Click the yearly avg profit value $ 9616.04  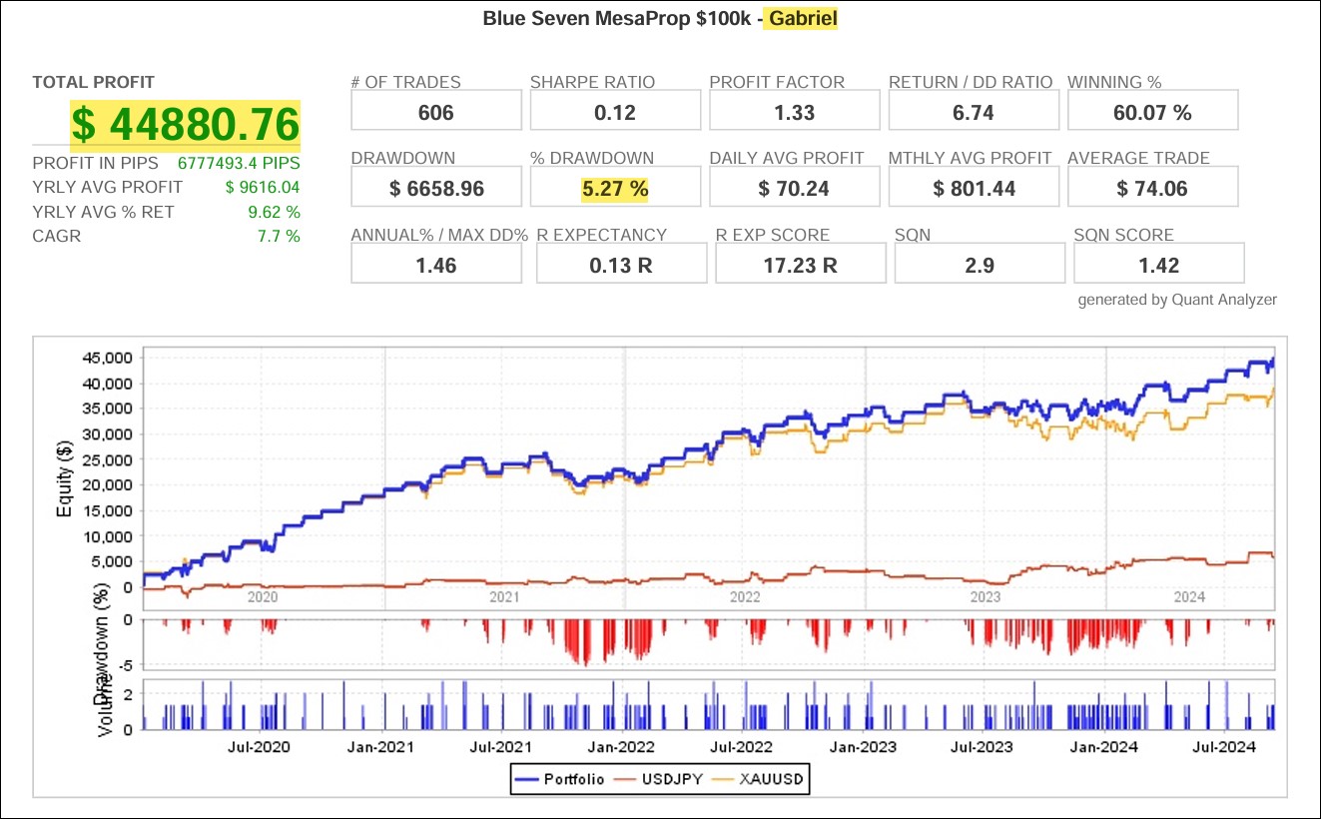(x=263, y=187)
